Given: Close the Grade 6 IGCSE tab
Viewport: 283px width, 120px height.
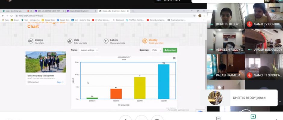Looking at the screenshot, I should click(x=96, y=11).
